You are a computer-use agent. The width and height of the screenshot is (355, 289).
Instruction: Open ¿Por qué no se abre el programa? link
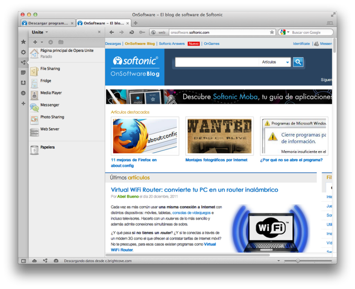[291, 160]
